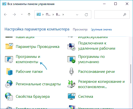Click the В... breadcrumb segment
This screenshot has width=133, height=109.
click(58, 14)
